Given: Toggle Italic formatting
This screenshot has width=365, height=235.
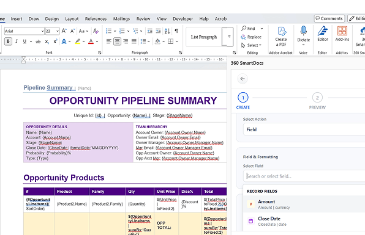Looking at the screenshot, I should (x=17, y=42).
